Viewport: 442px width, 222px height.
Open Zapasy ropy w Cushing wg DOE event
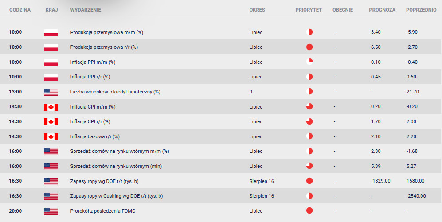[x=117, y=196]
